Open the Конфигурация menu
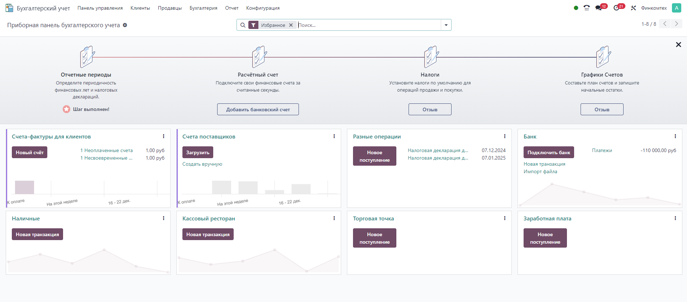The width and height of the screenshot is (687, 302). point(263,8)
